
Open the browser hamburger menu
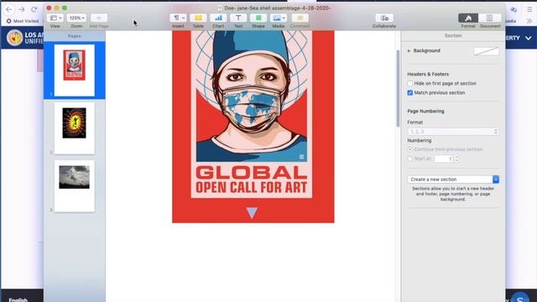pos(529,9)
